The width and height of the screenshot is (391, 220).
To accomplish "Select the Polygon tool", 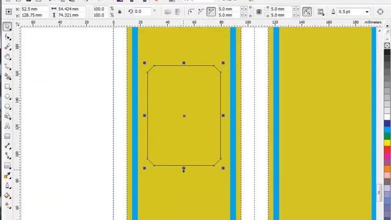I will 7,106.
